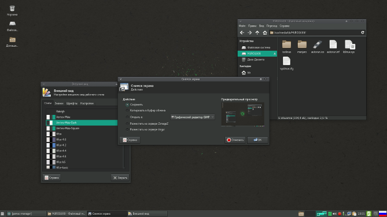Click Справка in screenshot dialog
Image resolution: width=387 pixels, height=217 pixels.
tap(130, 140)
